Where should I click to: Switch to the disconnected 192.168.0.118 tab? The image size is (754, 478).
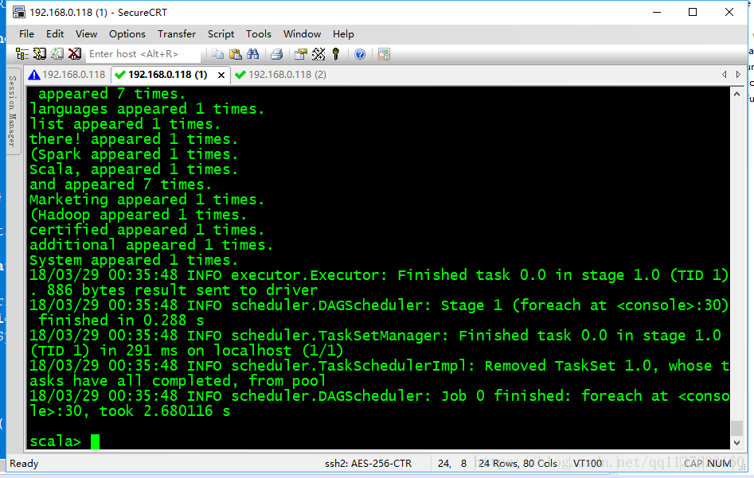tap(67, 75)
